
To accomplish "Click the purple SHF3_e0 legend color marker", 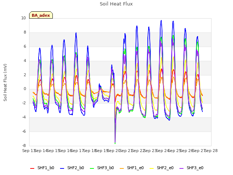I will click(182, 168).
